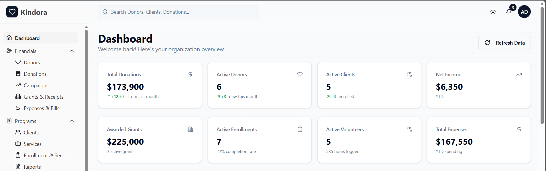
Task: Click the Programs section label
Action: pos(25,121)
